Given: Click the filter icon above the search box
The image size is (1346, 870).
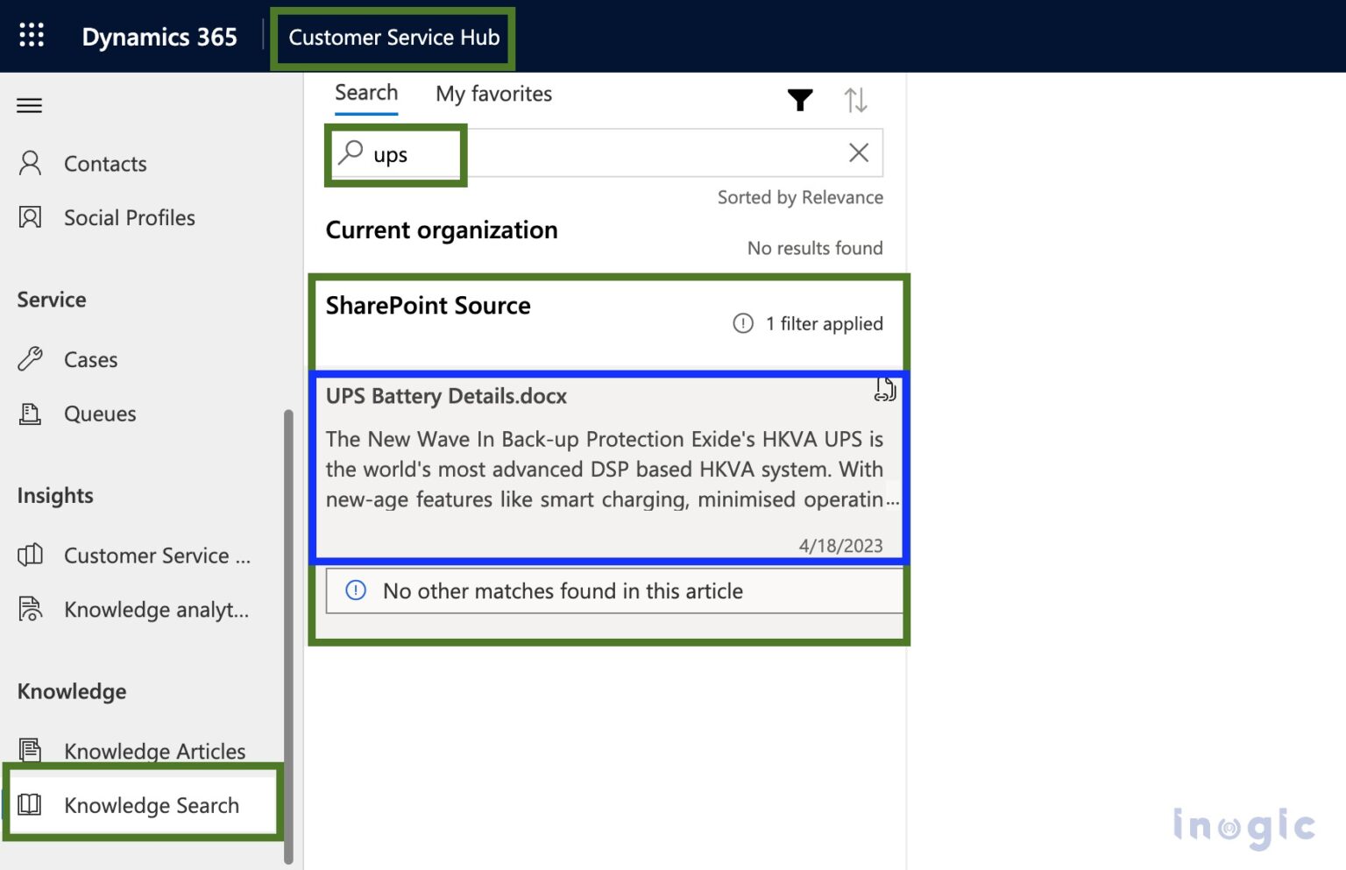Looking at the screenshot, I should pyautogui.click(x=800, y=100).
